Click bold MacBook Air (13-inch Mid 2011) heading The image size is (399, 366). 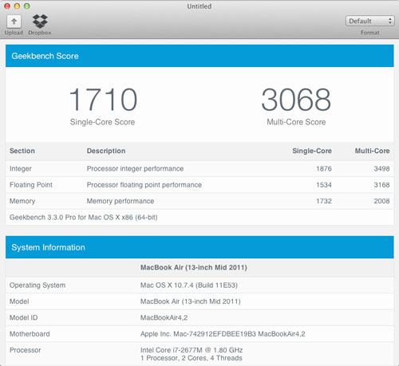194,267
